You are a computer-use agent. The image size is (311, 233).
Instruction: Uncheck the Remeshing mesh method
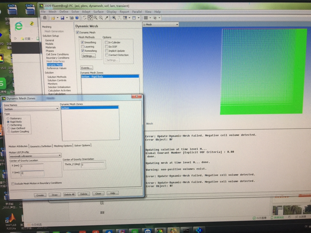click(x=83, y=51)
